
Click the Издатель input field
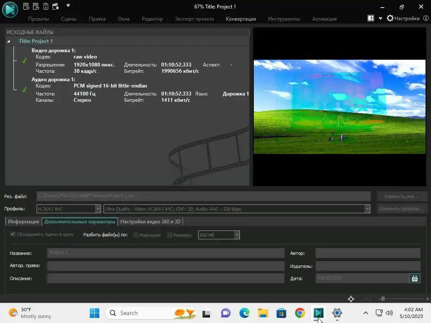click(368, 266)
